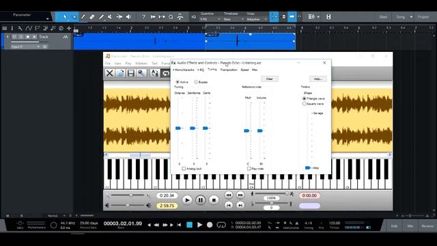The image size is (437, 246).
Task: Click the timbre Mild/Savage slider handle
Action: 308,167
